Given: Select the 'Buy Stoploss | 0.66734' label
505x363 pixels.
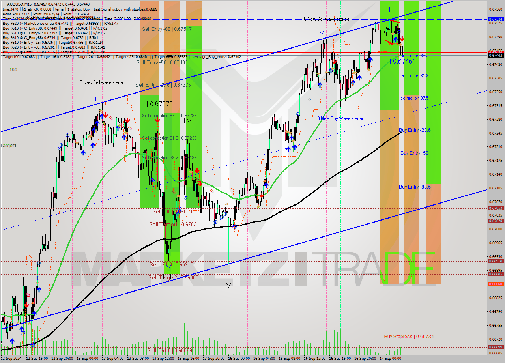Looking at the screenshot, I should pos(409,337).
